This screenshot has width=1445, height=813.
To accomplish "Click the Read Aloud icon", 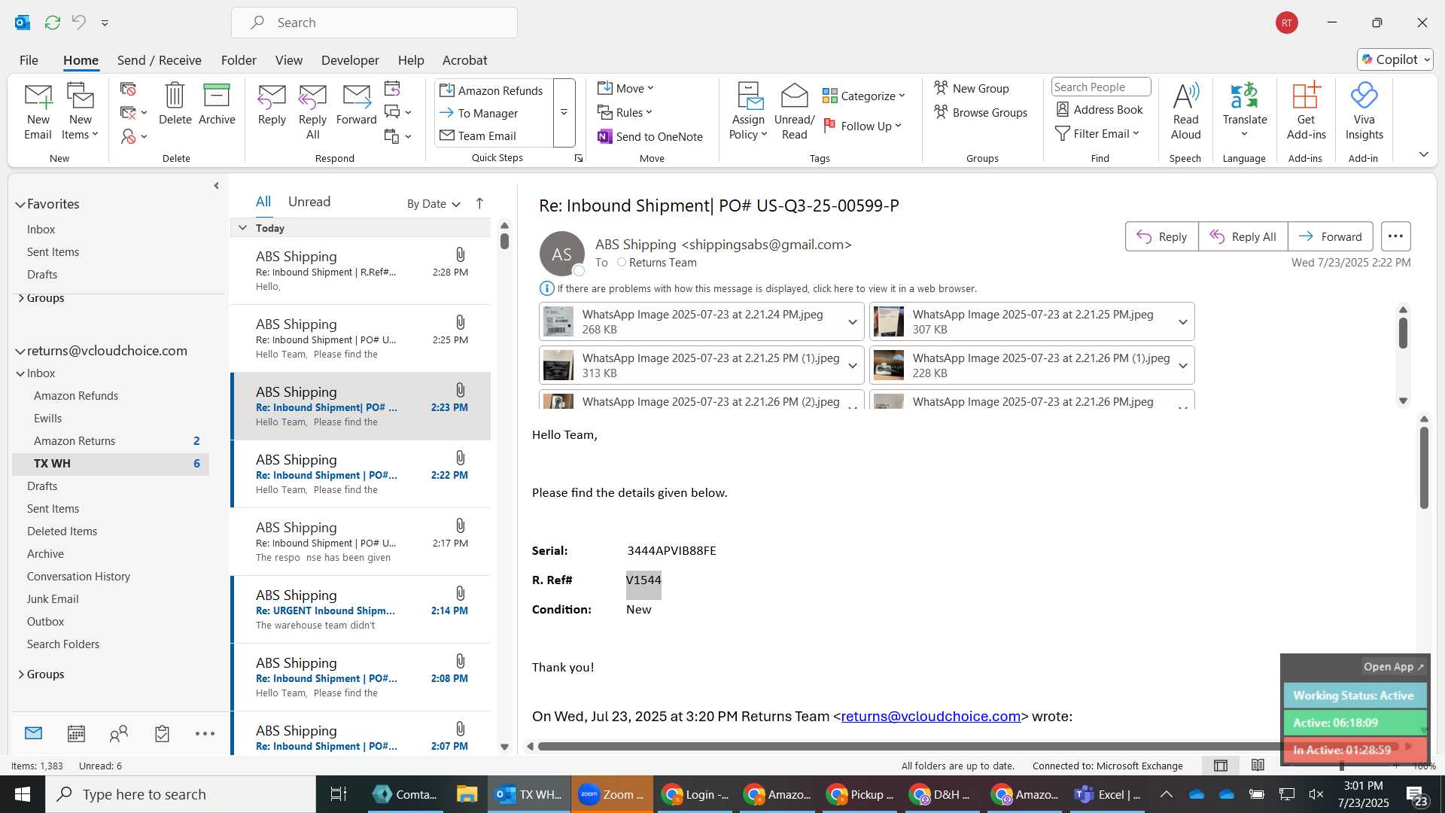I will click(1185, 96).
